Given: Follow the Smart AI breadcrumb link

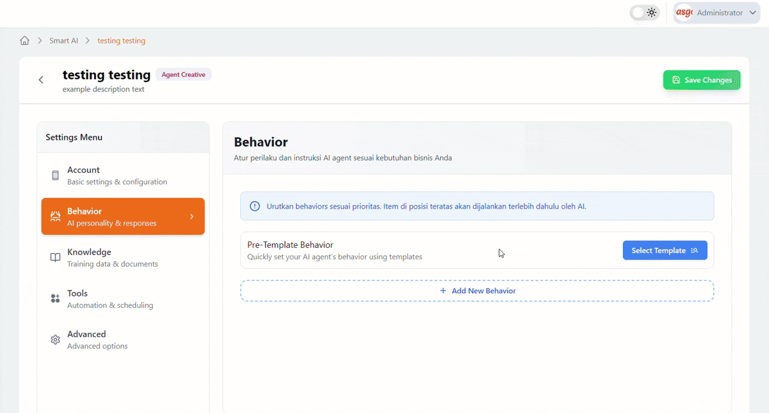Looking at the screenshot, I should click(63, 40).
